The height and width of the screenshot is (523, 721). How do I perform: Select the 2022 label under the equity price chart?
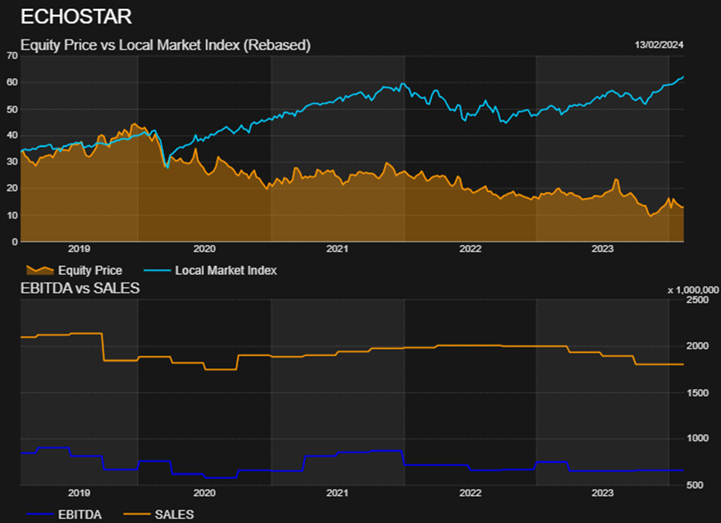pyautogui.click(x=470, y=249)
